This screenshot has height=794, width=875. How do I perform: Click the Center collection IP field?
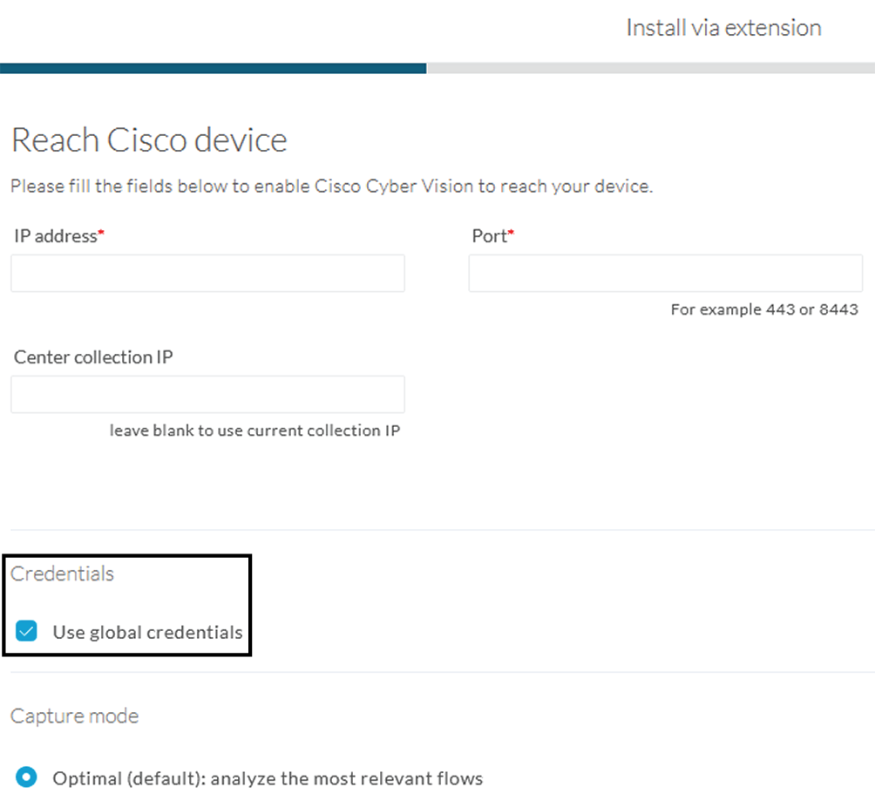pos(207,395)
